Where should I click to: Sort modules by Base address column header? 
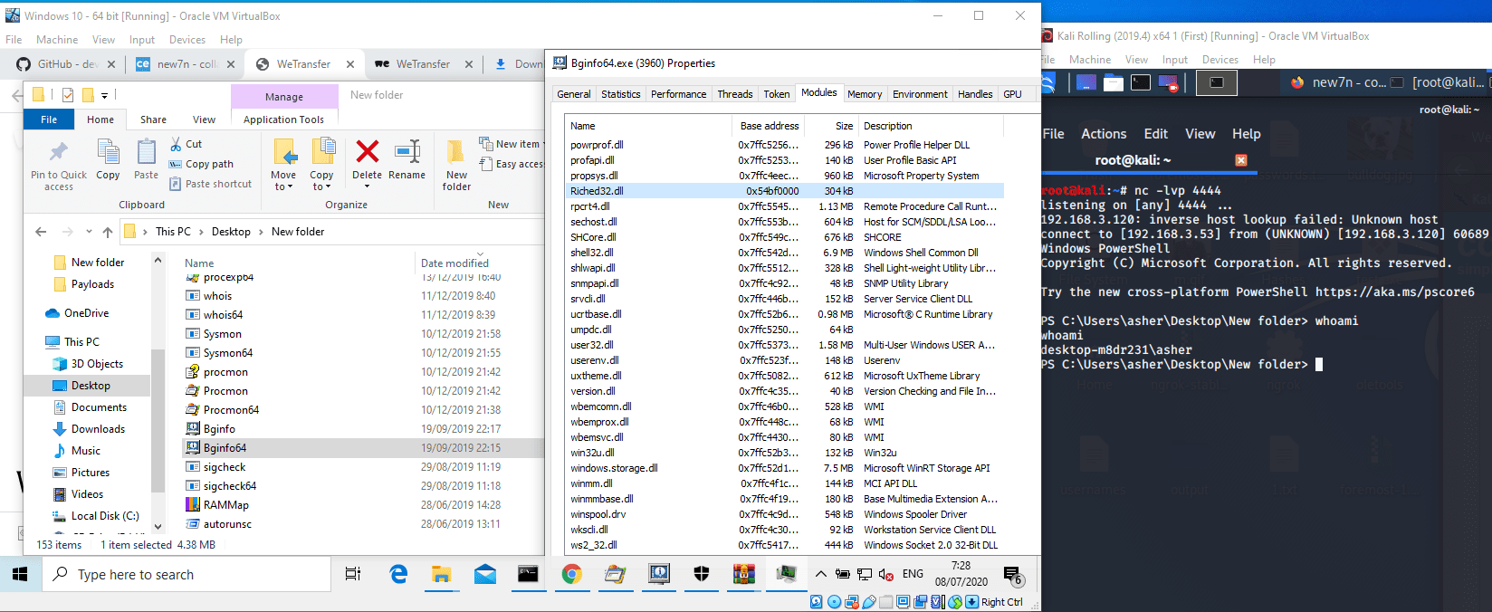770,126
